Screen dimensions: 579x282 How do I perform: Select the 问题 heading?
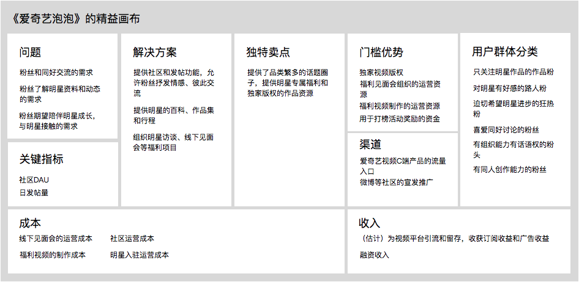[30, 52]
